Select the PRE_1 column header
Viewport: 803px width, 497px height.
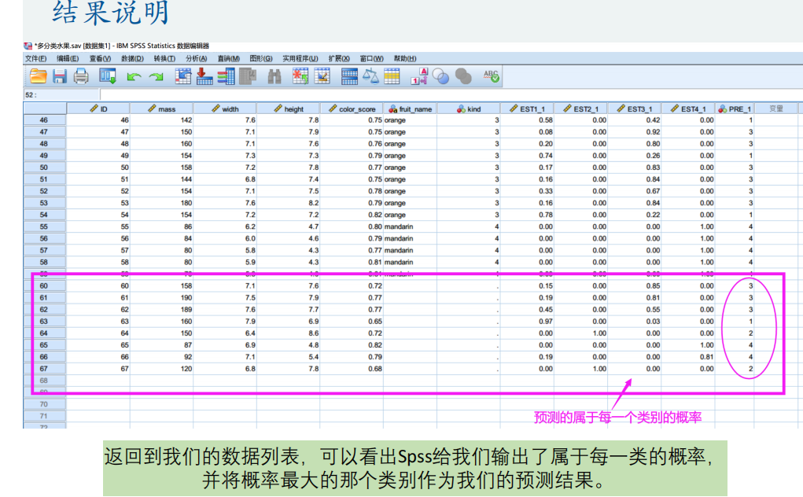(735, 109)
